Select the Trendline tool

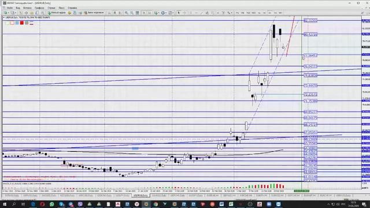pyautogui.click(x=202, y=13)
